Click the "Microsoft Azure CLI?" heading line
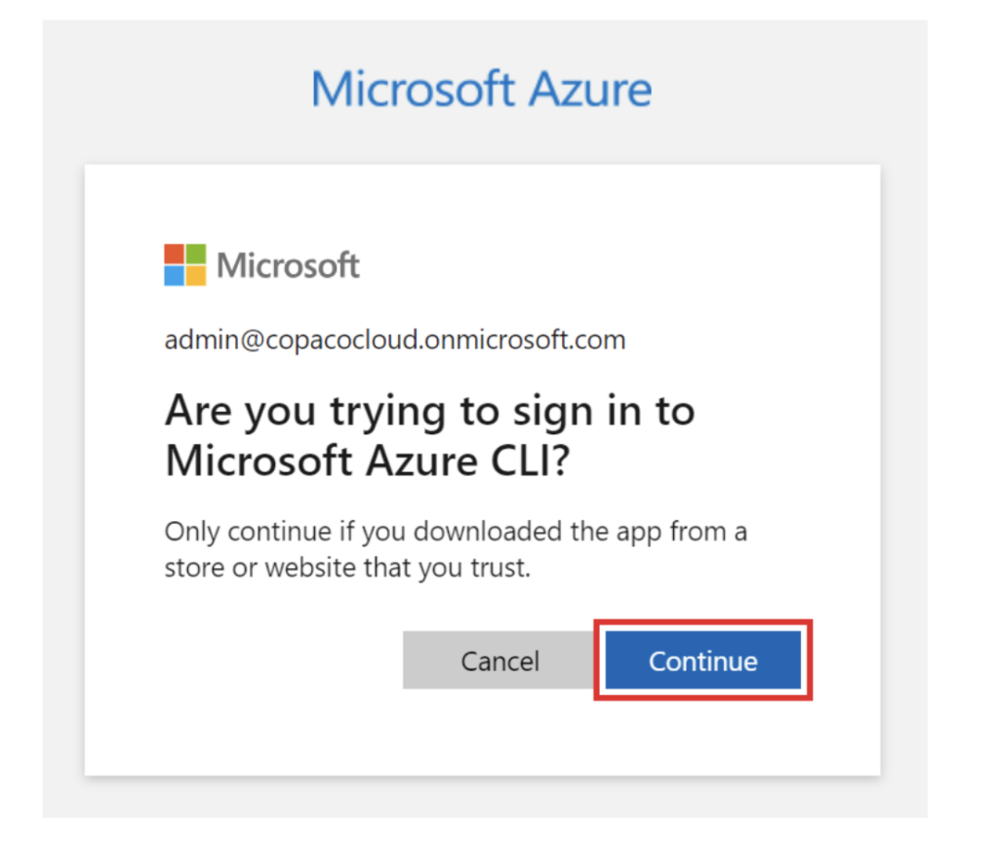This screenshot has width=999, height=845. [x=367, y=460]
